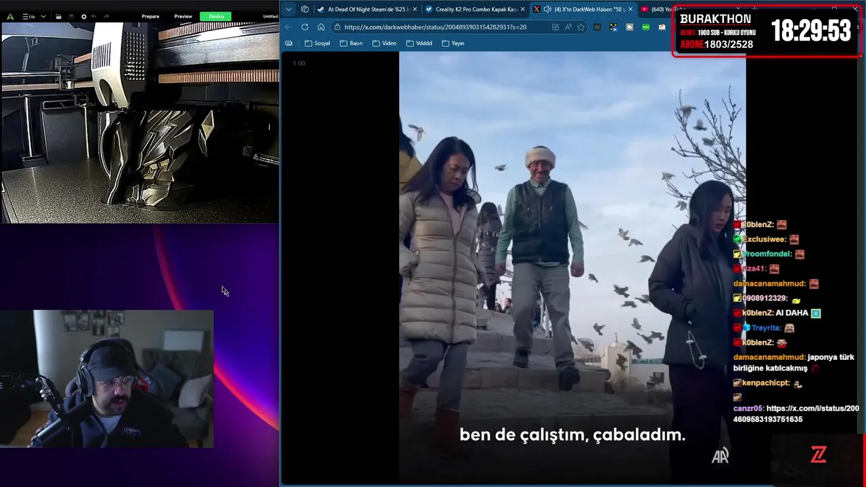Close the X'te DarkWeb Haber tab
The height and width of the screenshot is (487, 866).
point(631,9)
